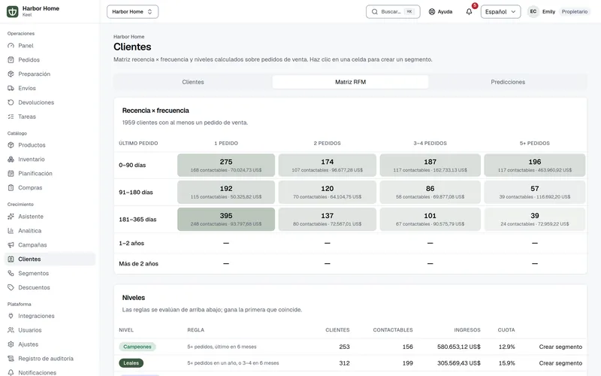601x376 pixels.
Task: Open Pedidos from sidebar icon
Action: coord(11,60)
